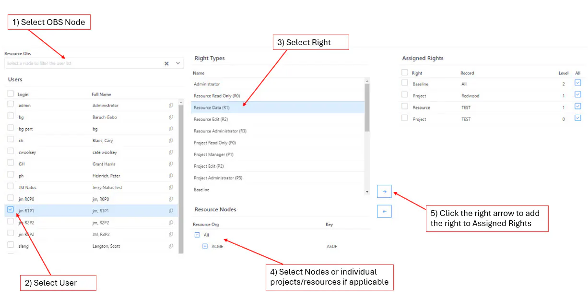
Task: Expand the ACME resource node
Action: pyautogui.click(x=205, y=246)
